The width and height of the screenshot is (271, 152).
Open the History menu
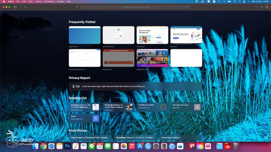39,2
